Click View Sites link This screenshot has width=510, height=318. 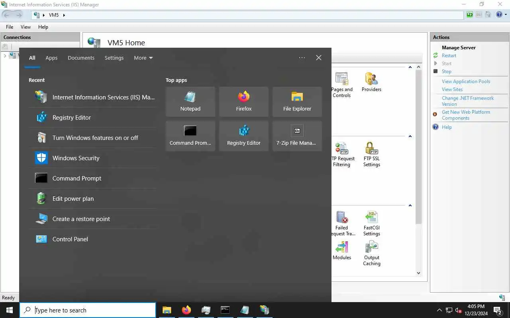click(452, 89)
